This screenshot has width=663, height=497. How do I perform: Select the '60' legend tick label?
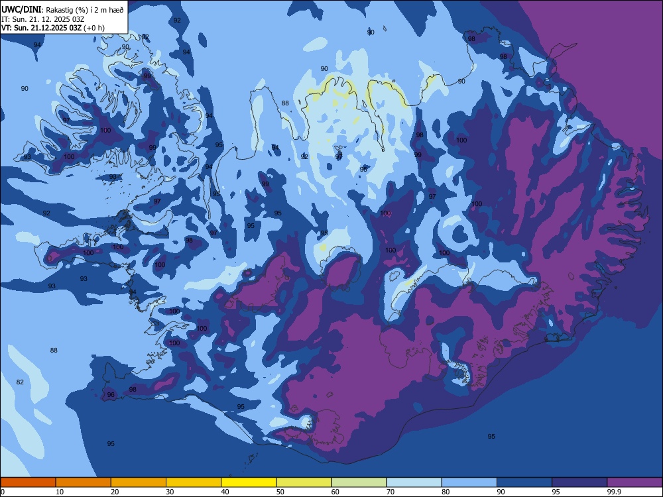335,492
